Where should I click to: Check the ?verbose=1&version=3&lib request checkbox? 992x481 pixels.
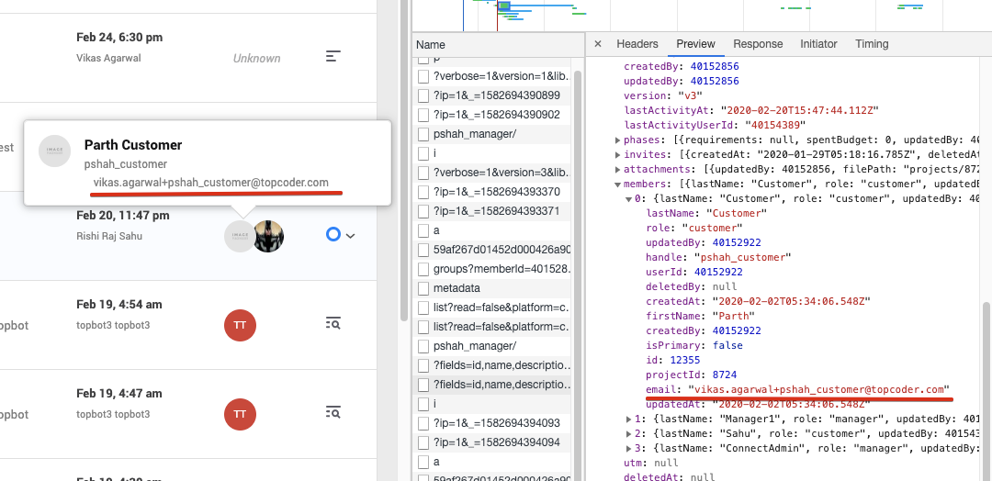423,173
